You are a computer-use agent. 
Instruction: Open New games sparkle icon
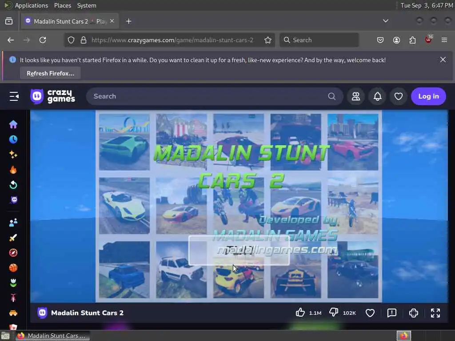pos(13,155)
